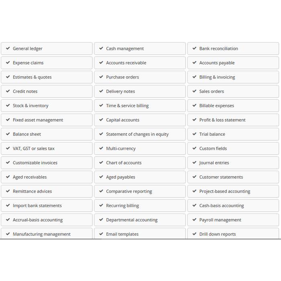Choose the Billing & invoicing item
281x281 pixels.
coord(233,77)
